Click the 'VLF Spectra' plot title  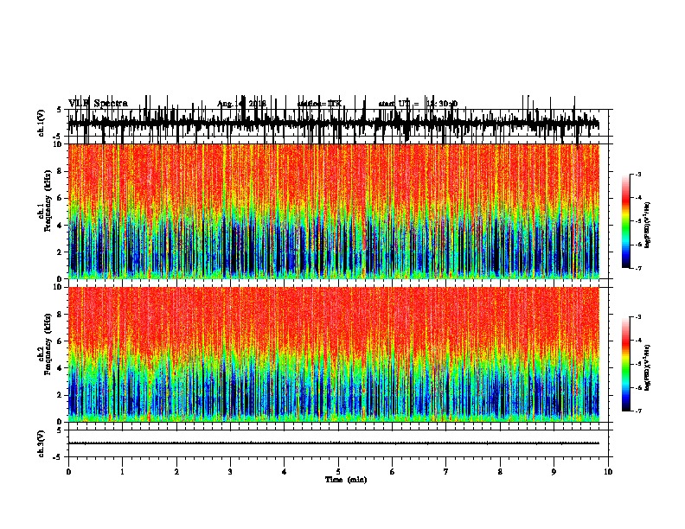coord(98,104)
